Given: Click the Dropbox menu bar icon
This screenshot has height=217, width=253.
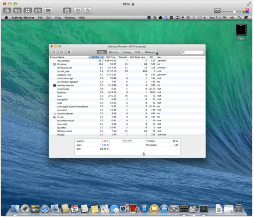Looking at the screenshot, I should click(x=166, y=18).
